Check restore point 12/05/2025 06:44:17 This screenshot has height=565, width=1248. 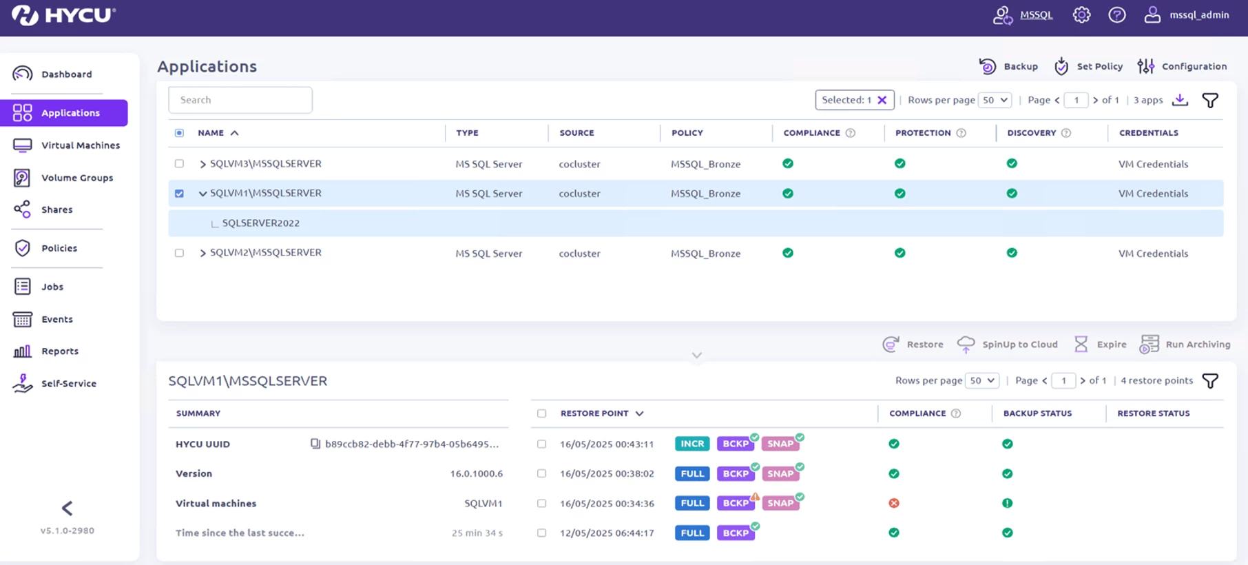tap(542, 533)
